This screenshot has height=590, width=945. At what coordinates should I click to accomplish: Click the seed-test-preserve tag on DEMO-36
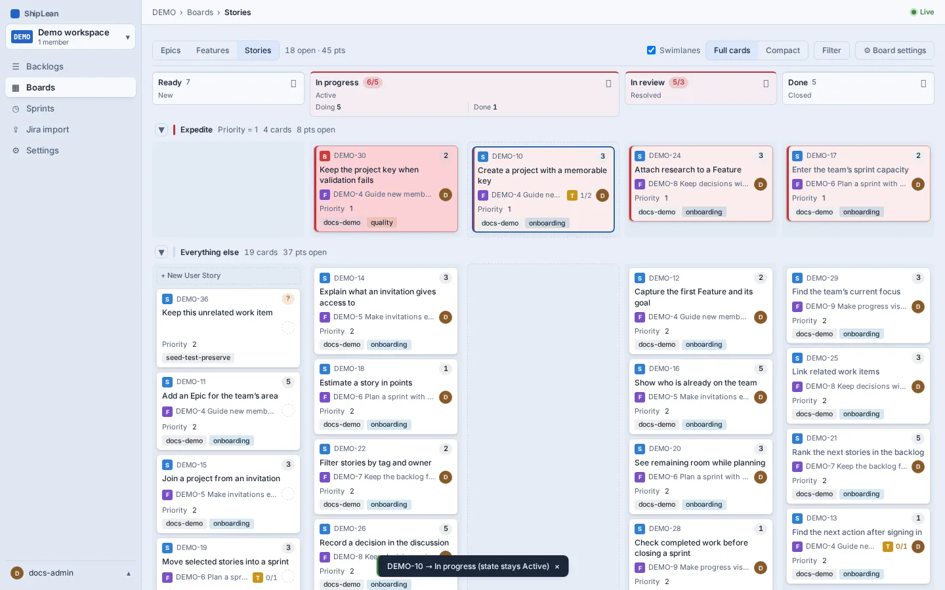point(198,358)
